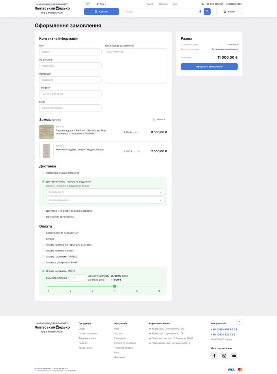The width and height of the screenshot is (277, 374).
Task: Focus the По батькові input field
Action: [x=70, y=66]
